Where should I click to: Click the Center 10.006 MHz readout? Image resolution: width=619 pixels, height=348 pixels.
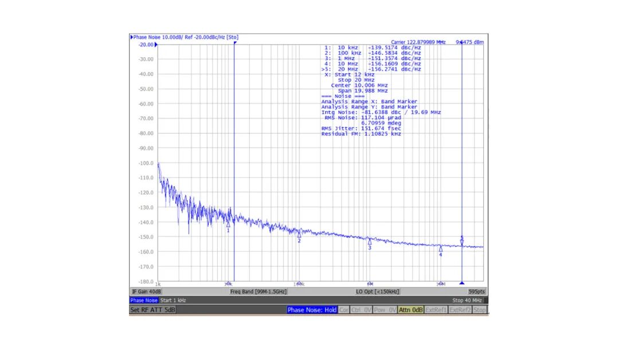coord(359,85)
